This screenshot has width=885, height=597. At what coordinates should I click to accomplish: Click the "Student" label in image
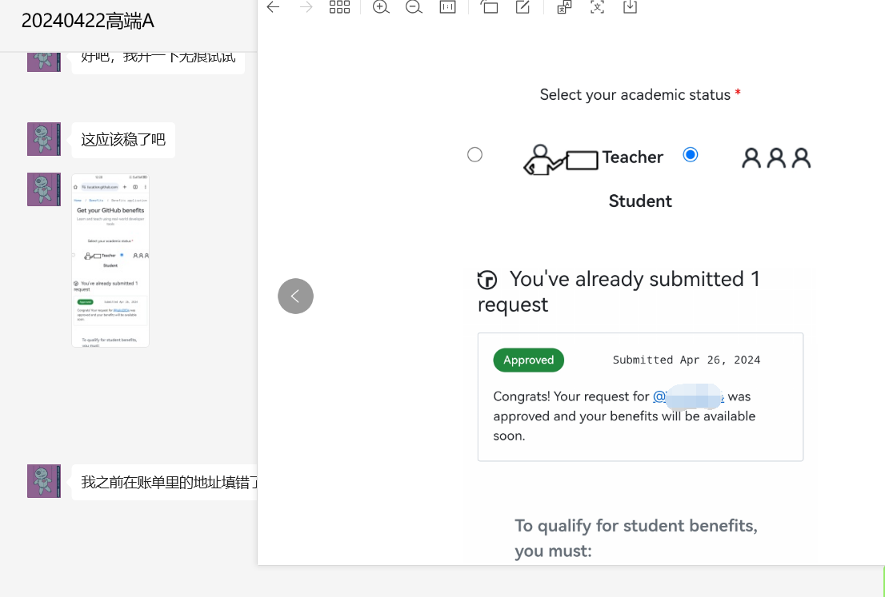[640, 201]
